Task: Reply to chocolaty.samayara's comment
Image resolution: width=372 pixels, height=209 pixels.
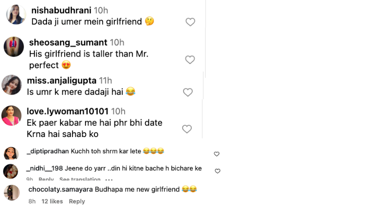Action: point(77,202)
